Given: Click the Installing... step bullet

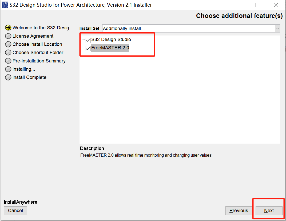Looking at the screenshot, I should (x=8, y=69).
